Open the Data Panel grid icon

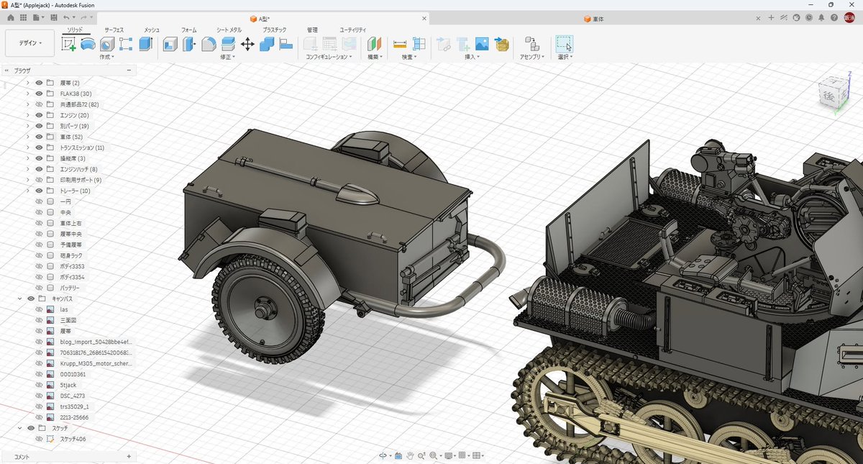pos(22,17)
